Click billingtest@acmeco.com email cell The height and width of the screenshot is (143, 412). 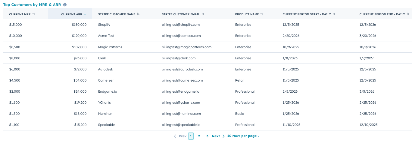coord(181,36)
